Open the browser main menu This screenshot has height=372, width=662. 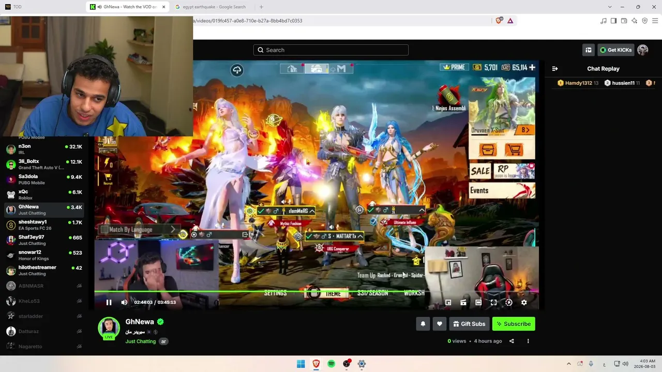click(655, 21)
